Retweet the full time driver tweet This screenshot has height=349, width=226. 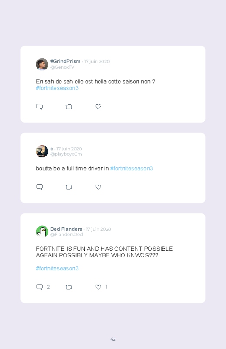(69, 187)
